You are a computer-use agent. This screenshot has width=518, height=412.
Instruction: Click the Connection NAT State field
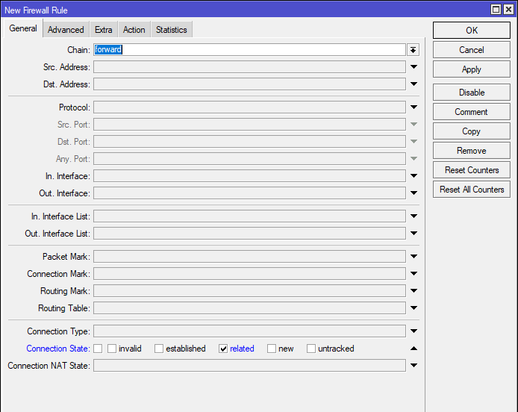[x=249, y=366]
